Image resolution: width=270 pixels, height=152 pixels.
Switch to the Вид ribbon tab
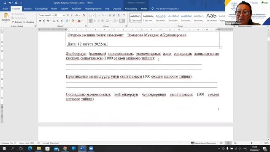pos(107,8)
